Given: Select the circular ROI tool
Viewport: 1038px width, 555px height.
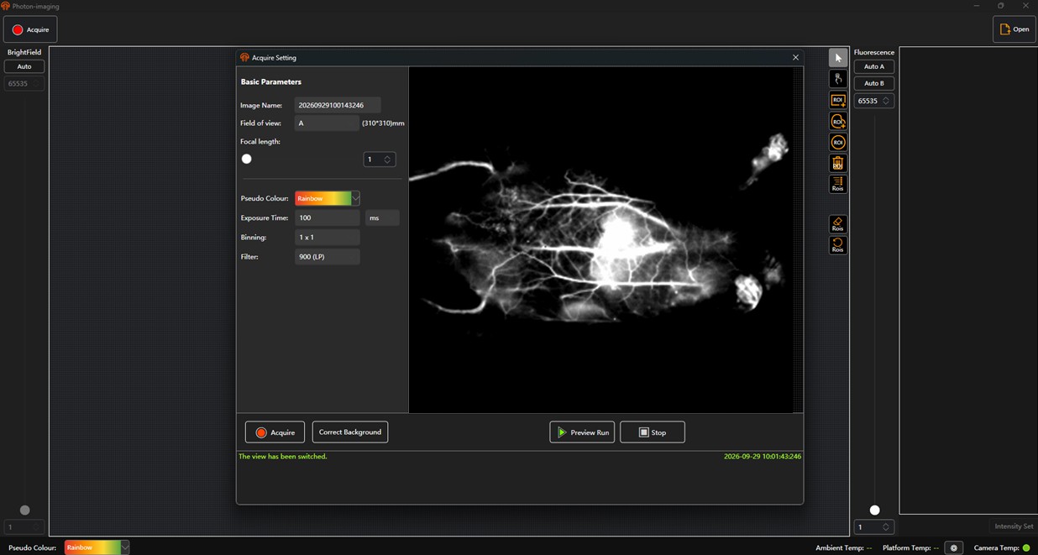Looking at the screenshot, I should coord(837,142).
